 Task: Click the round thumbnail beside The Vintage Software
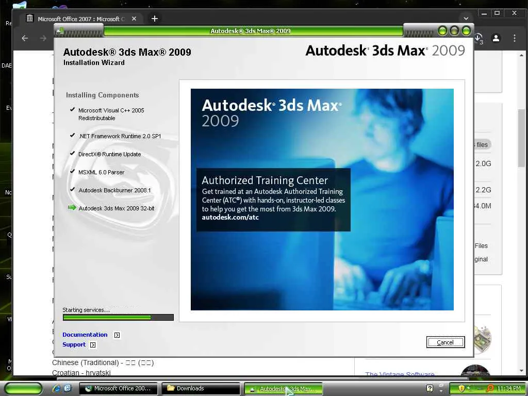(475, 370)
